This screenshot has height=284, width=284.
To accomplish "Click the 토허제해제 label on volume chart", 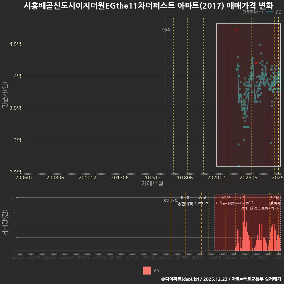I will click(x=270, y=208).
